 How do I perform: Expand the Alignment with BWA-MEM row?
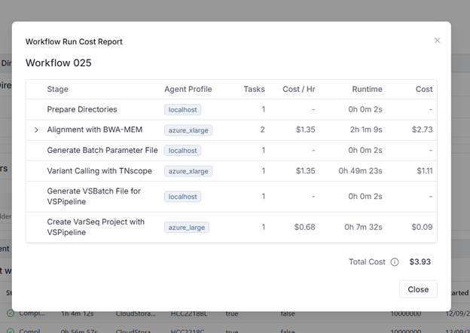(x=36, y=130)
